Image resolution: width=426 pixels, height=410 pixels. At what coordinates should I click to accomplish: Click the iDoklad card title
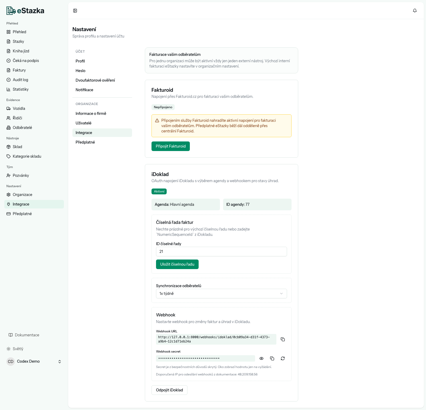coord(160,174)
